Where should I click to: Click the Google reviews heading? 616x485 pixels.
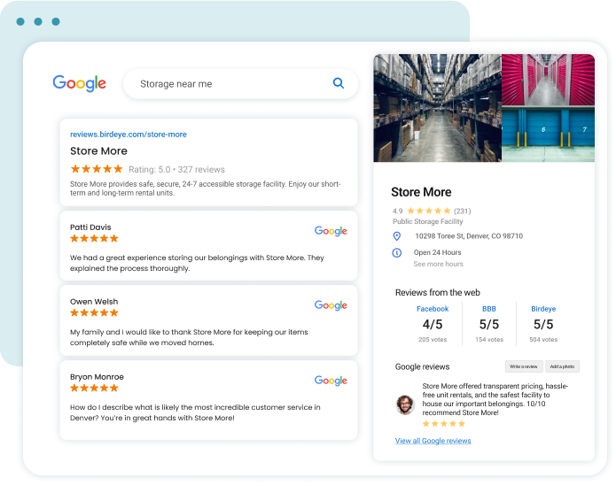422,367
